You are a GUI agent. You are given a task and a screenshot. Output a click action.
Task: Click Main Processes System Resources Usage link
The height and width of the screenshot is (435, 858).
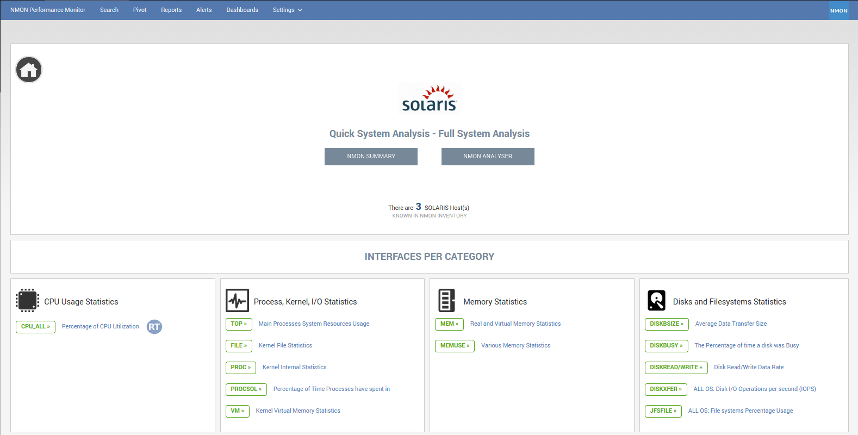point(314,324)
